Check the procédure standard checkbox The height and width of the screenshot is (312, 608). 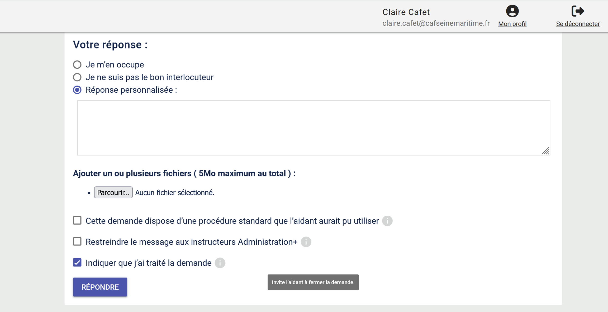tap(77, 220)
